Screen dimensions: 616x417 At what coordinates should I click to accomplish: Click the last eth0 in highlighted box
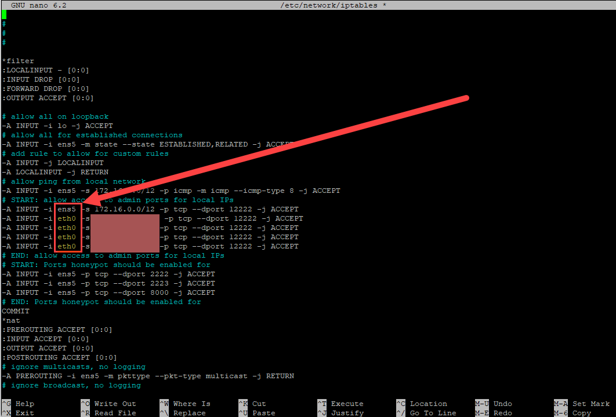[67, 246]
